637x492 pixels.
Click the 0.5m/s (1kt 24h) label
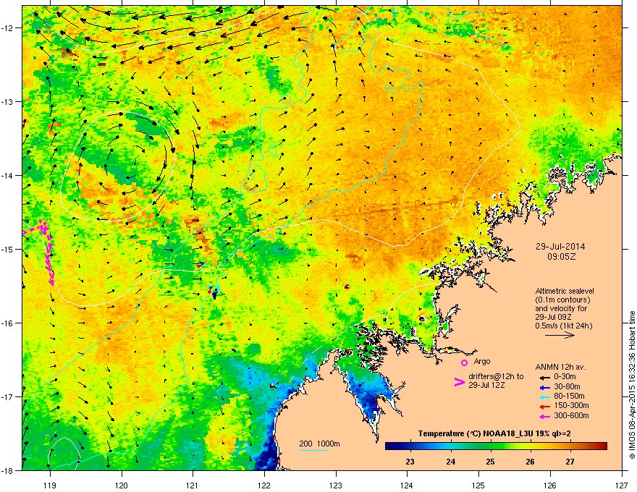coord(563,326)
